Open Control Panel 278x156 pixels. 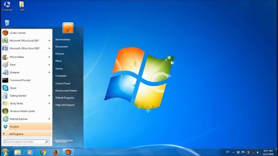coord(63,83)
